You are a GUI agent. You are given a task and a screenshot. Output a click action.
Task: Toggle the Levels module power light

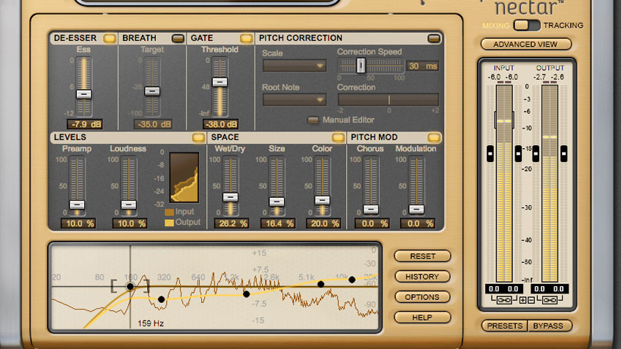pyautogui.click(x=198, y=138)
